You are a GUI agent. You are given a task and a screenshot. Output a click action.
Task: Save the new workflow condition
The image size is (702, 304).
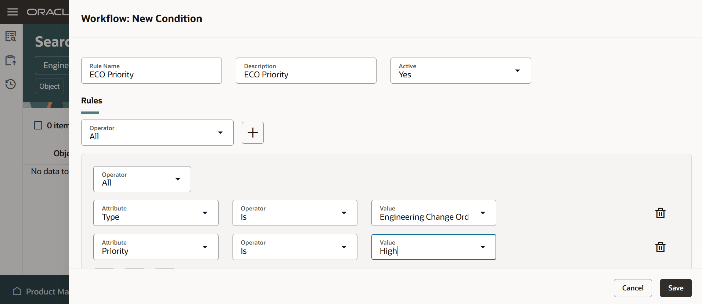[x=676, y=288]
